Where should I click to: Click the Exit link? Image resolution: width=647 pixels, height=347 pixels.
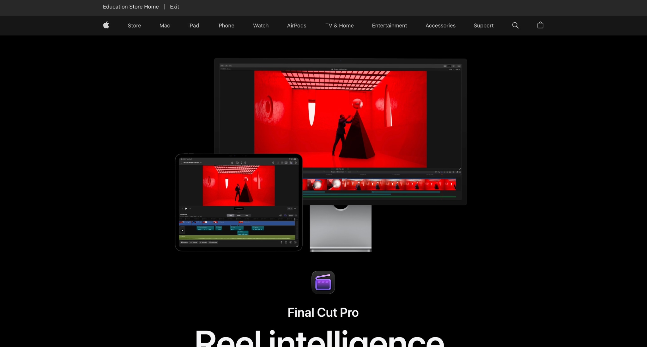pyautogui.click(x=174, y=7)
